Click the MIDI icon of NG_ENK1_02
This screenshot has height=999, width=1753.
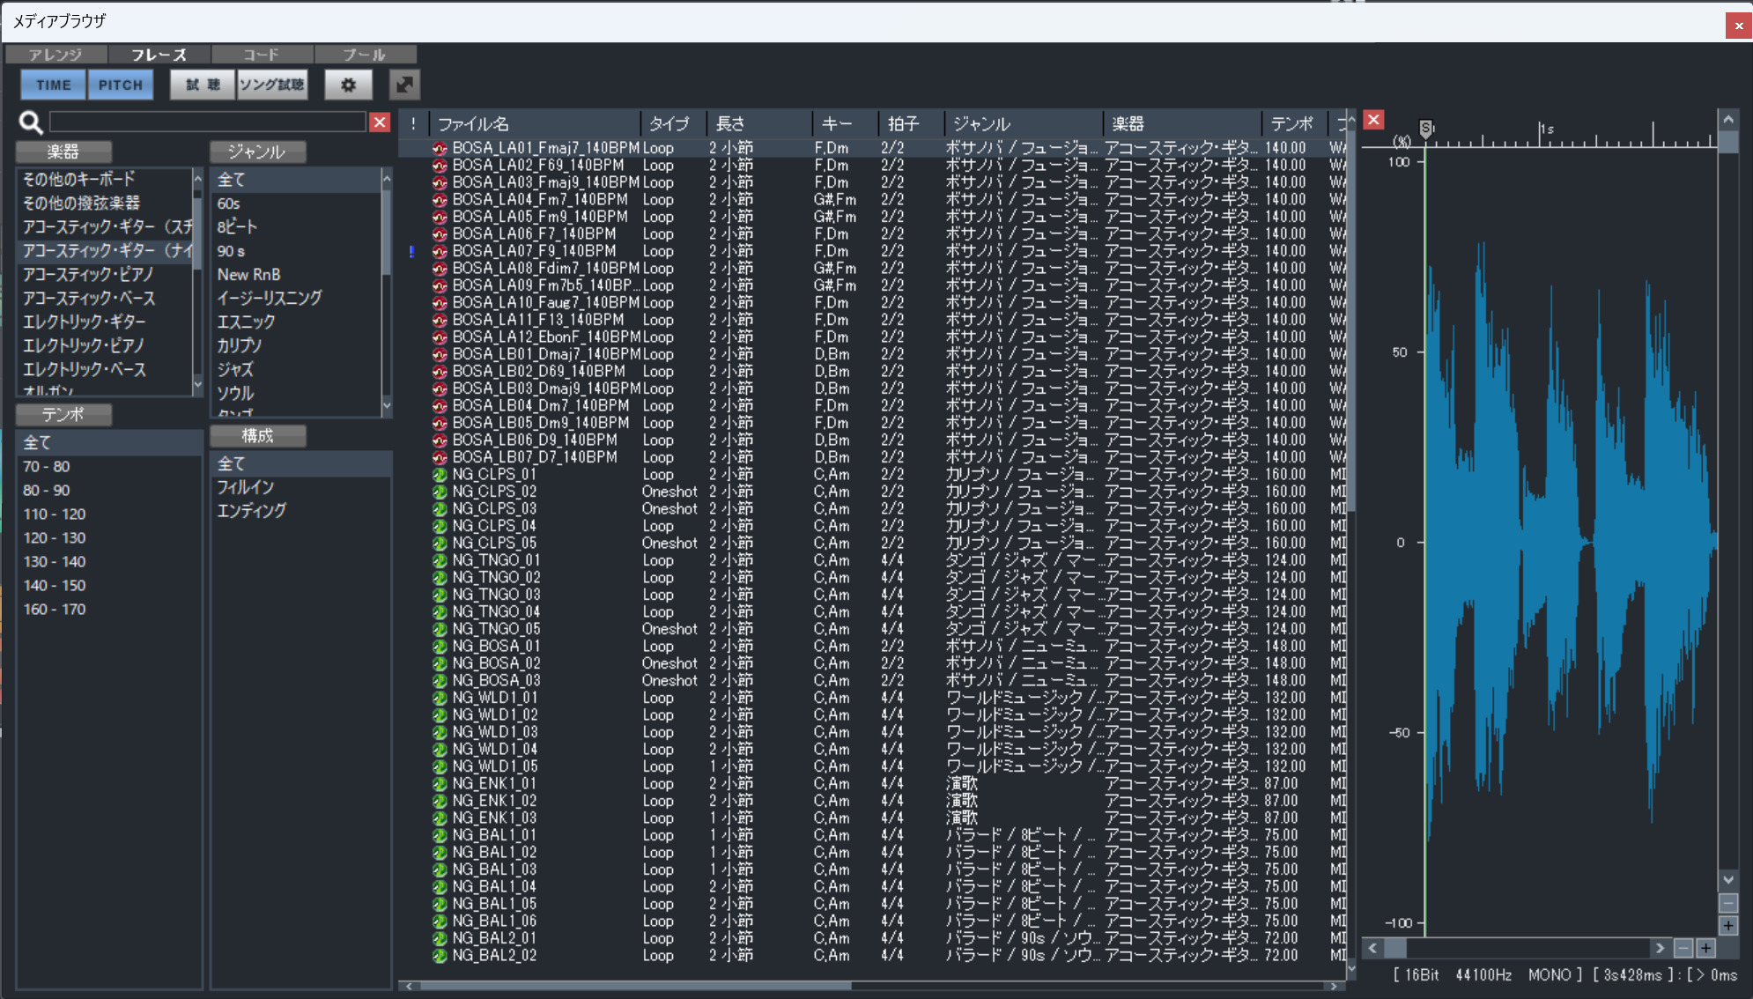pyautogui.click(x=440, y=801)
